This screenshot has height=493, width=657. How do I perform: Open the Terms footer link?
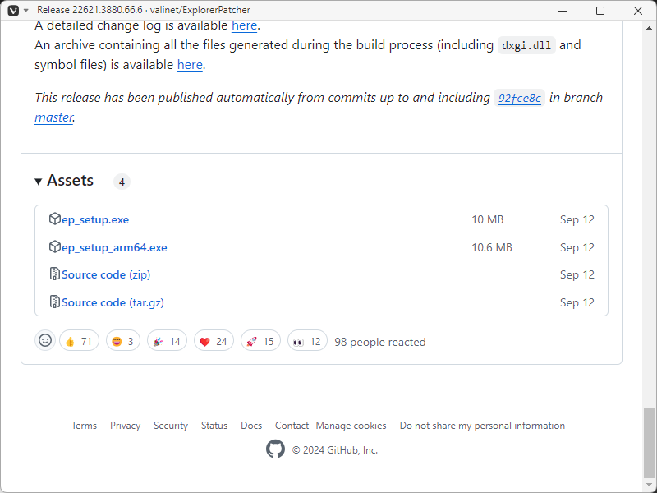coord(84,426)
